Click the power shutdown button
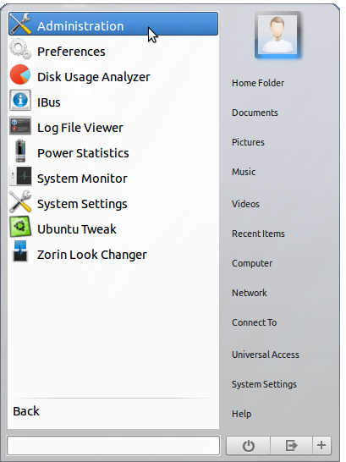Screen dimensions: 346x462 tap(248, 445)
